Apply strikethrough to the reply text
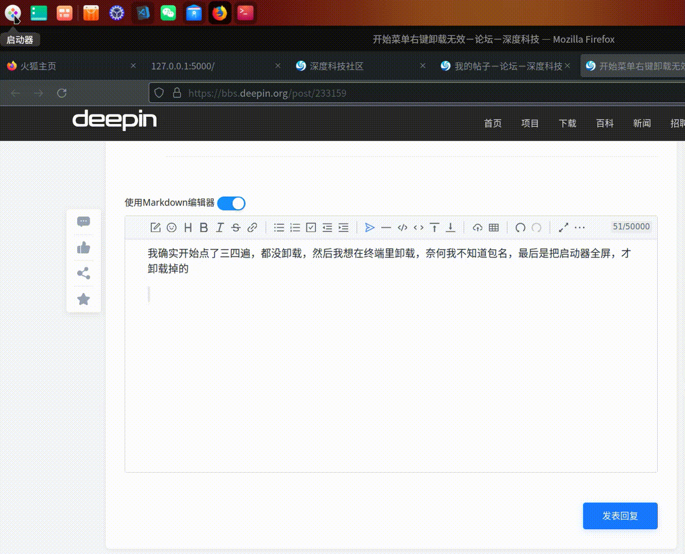The image size is (685, 554). coord(235,227)
